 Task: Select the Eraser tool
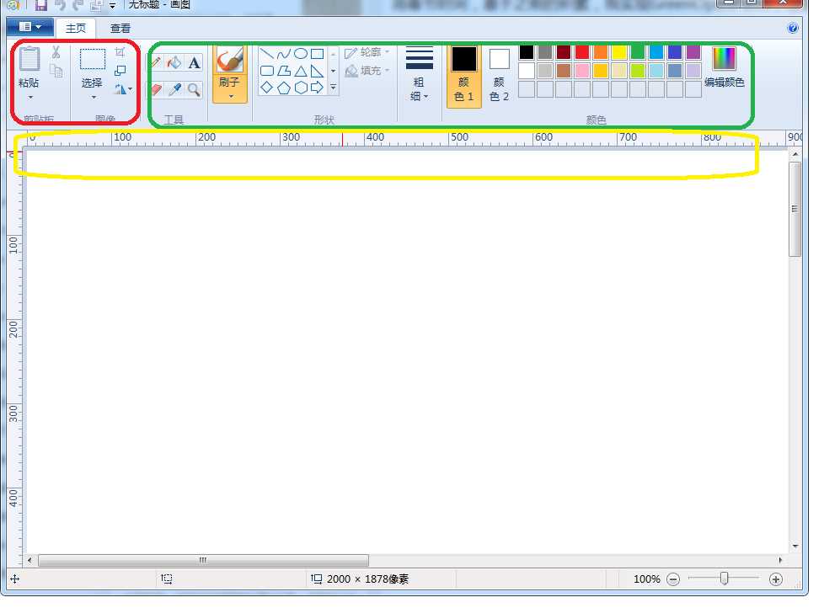coord(156,89)
